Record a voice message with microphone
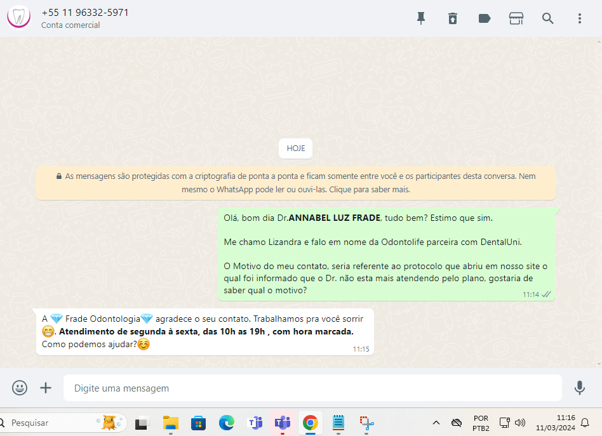This screenshot has width=602, height=436. (579, 388)
